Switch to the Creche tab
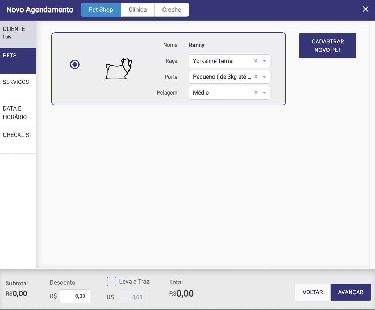The width and height of the screenshot is (375, 310). 172,10
